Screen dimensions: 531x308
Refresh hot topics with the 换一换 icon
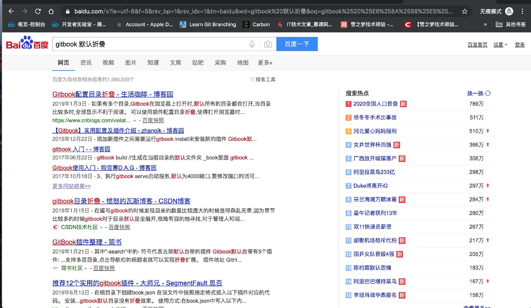pyautogui.click(x=488, y=93)
